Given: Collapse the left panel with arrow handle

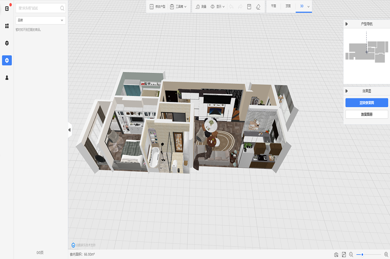Looking at the screenshot, I should tap(69, 130).
